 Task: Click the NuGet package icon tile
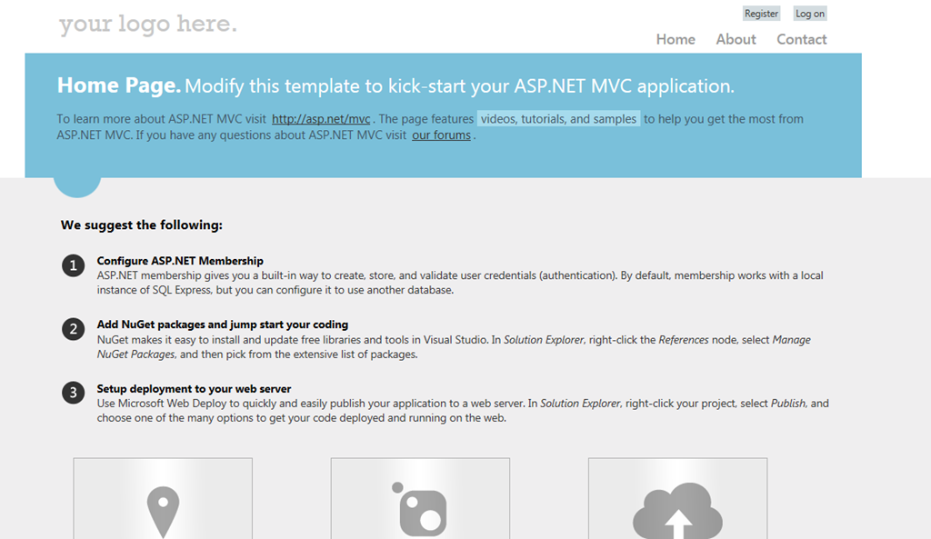pyautogui.click(x=420, y=498)
